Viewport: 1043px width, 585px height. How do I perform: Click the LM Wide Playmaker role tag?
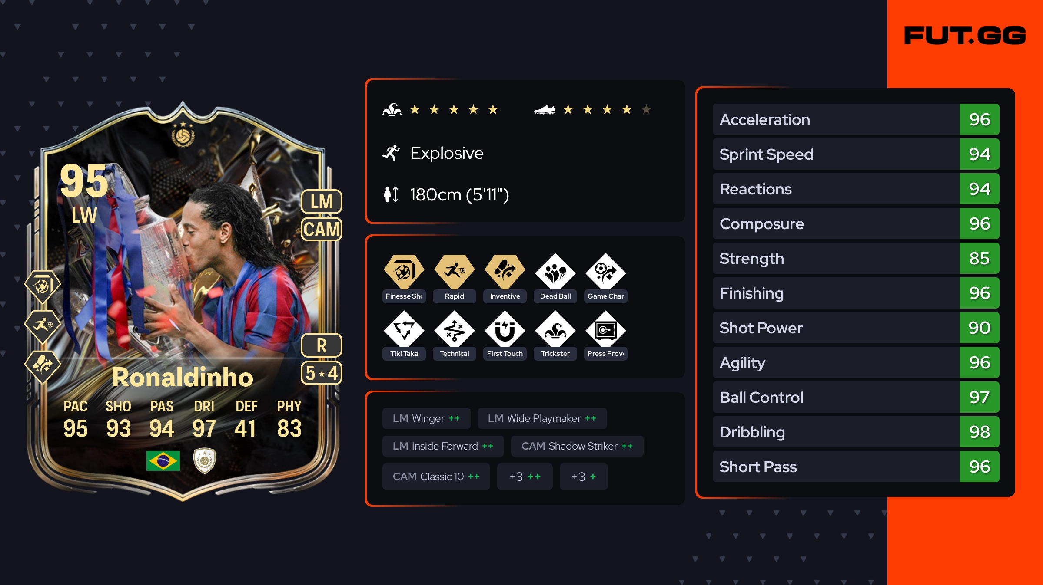click(542, 418)
